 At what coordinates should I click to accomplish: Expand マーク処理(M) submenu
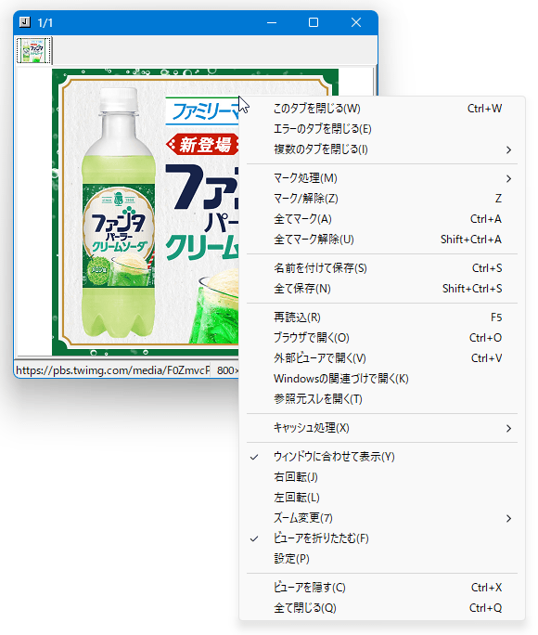click(382, 178)
